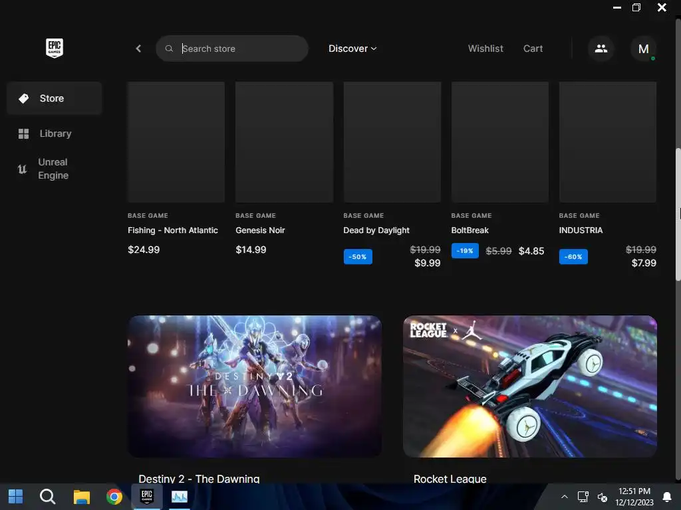Screen dimensions: 681x510
Task: Open Fishing - North Atlantic game page
Action: click(x=173, y=230)
